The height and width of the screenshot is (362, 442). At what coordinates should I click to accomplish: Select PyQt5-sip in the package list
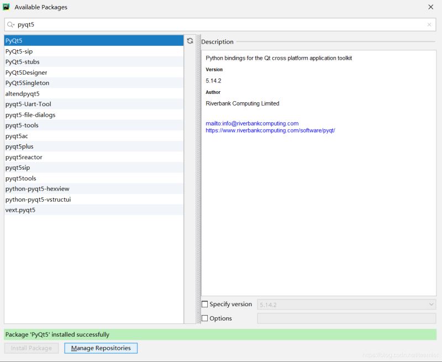click(19, 51)
